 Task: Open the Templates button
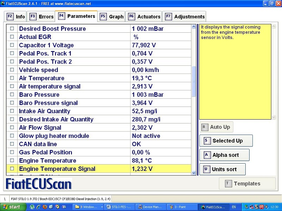(x=247, y=184)
